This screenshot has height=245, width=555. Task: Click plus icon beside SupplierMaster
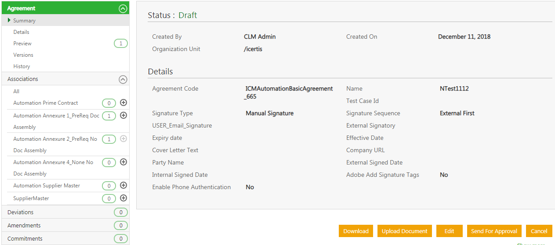coord(123,198)
